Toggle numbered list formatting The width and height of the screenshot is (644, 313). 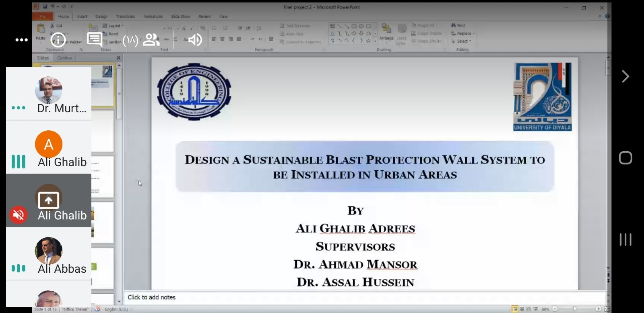point(226,29)
